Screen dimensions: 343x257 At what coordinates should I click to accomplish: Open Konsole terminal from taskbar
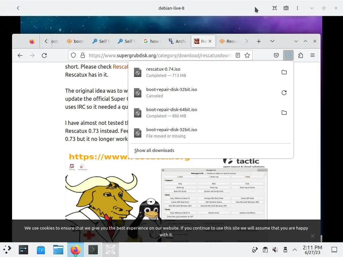point(93,250)
